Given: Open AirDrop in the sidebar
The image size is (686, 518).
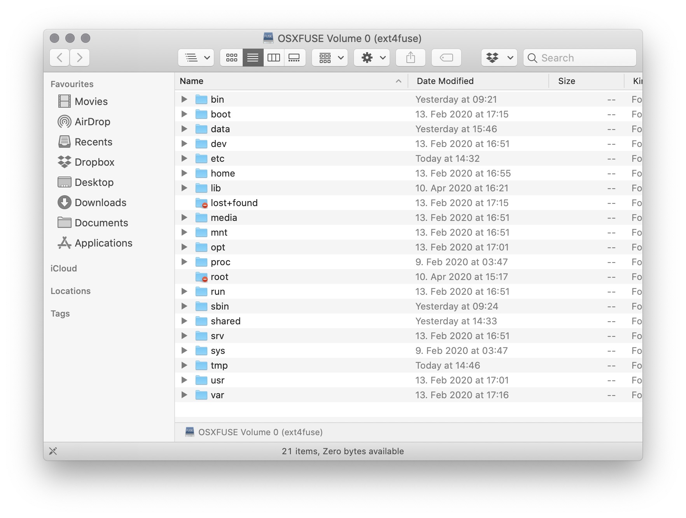Looking at the screenshot, I should point(84,122).
